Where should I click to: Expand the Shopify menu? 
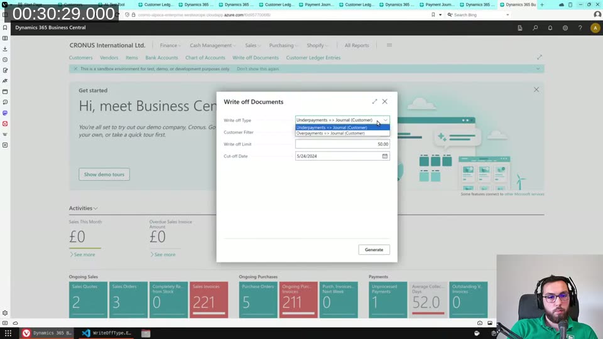click(317, 45)
